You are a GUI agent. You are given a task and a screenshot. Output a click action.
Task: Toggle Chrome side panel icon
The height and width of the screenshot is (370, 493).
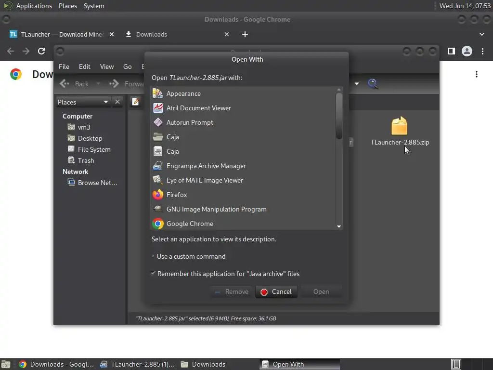click(x=452, y=51)
